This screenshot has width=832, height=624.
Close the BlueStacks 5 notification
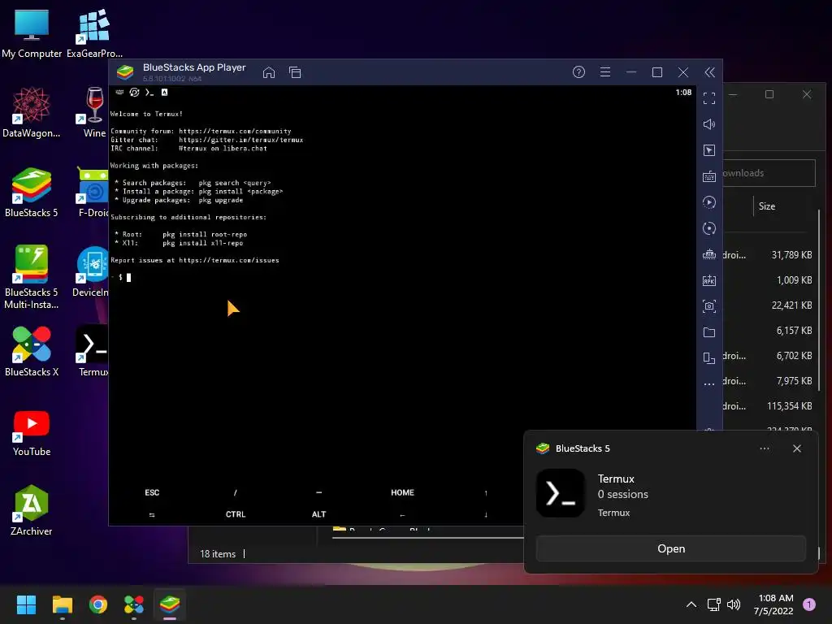(x=797, y=448)
